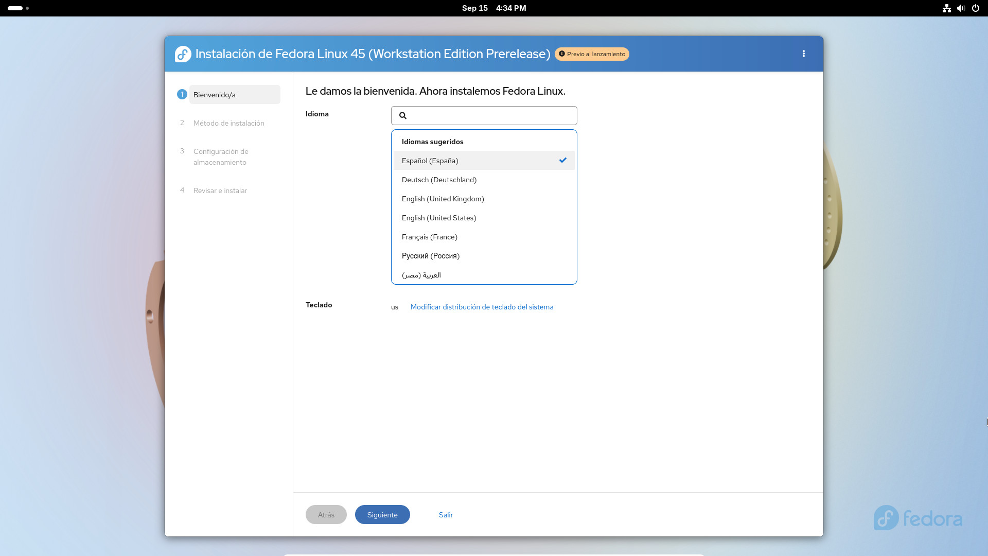The height and width of the screenshot is (556, 988).
Task: Choose Русский (Россия) language
Action: pos(484,256)
